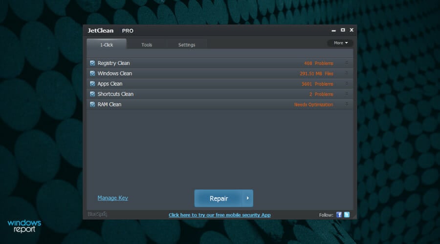
Task: Close the JetClean window
Action: [352, 30]
